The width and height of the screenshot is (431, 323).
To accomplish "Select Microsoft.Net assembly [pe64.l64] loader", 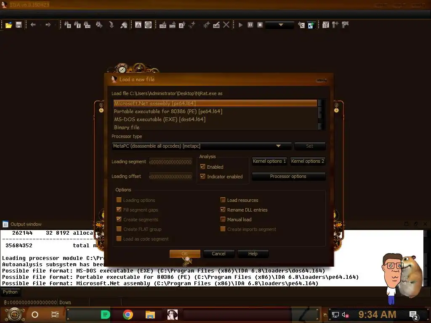I will tap(215, 103).
